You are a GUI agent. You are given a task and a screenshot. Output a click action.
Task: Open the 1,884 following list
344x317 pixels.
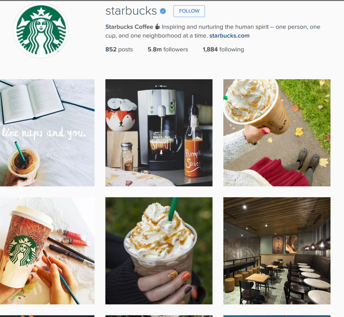[223, 50]
